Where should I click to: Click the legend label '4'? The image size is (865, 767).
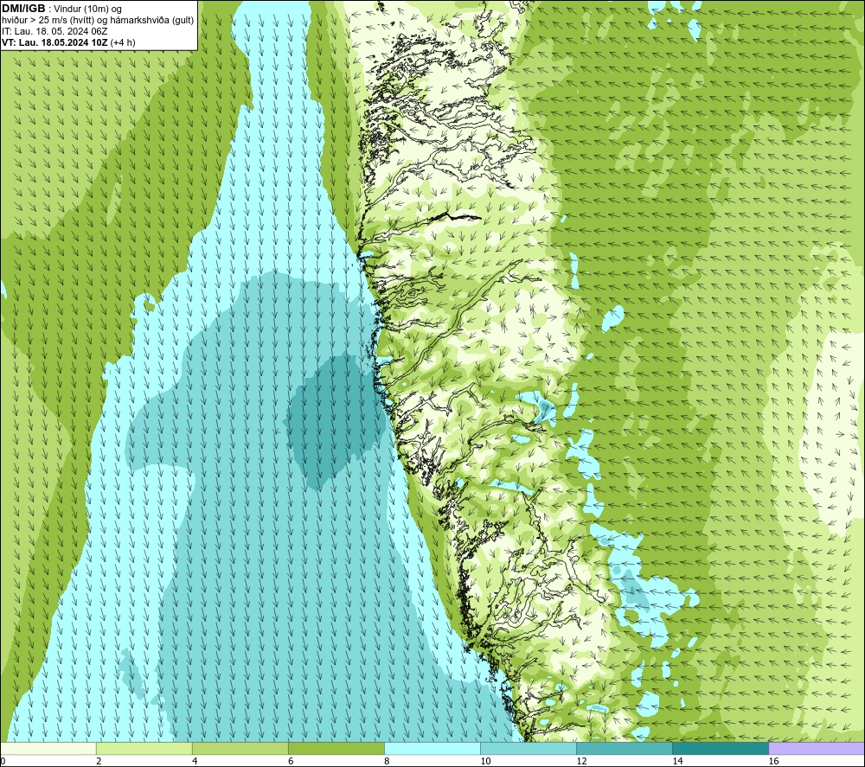[x=194, y=761]
